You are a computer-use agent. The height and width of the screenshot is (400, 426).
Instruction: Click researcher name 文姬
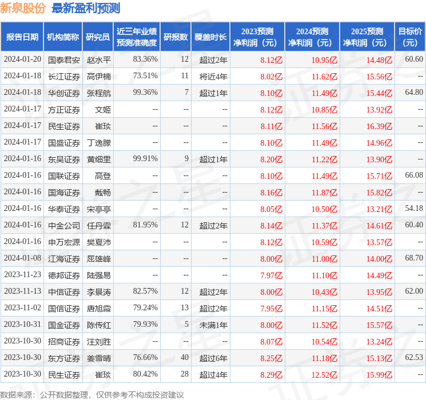pyautogui.click(x=103, y=110)
